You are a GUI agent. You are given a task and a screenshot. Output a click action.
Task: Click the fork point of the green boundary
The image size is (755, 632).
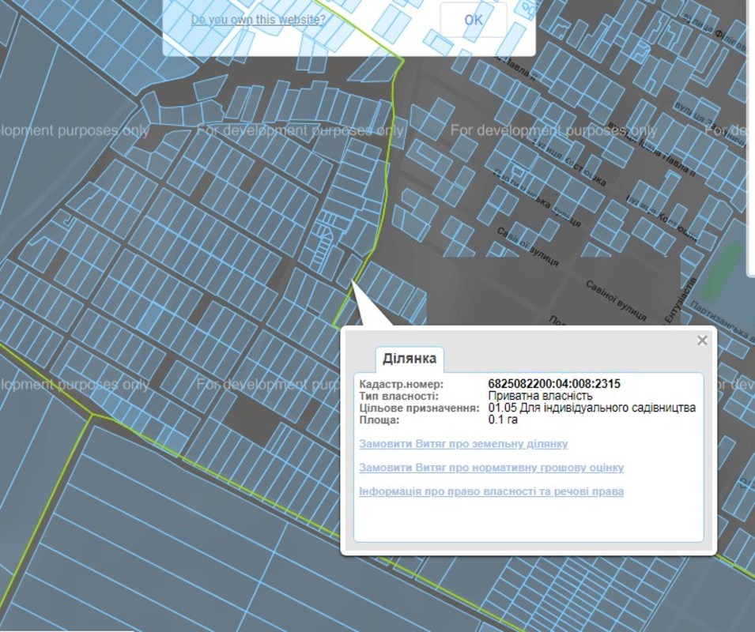(x=92, y=415)
